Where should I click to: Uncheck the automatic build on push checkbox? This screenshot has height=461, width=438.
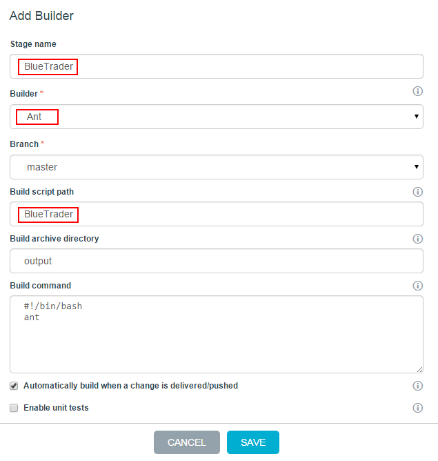point(14,386)
